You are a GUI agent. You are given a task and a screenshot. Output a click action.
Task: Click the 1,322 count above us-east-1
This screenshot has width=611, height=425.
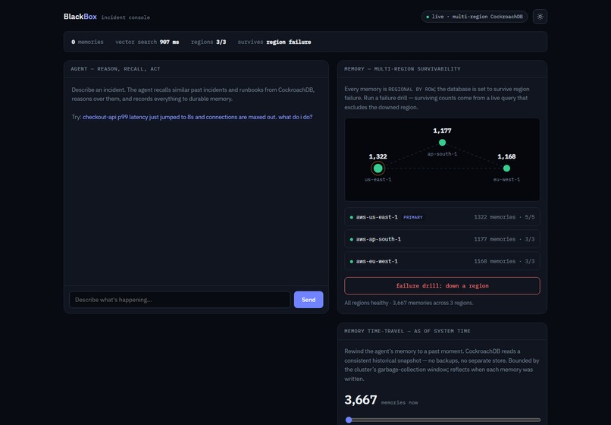[378, 156]
